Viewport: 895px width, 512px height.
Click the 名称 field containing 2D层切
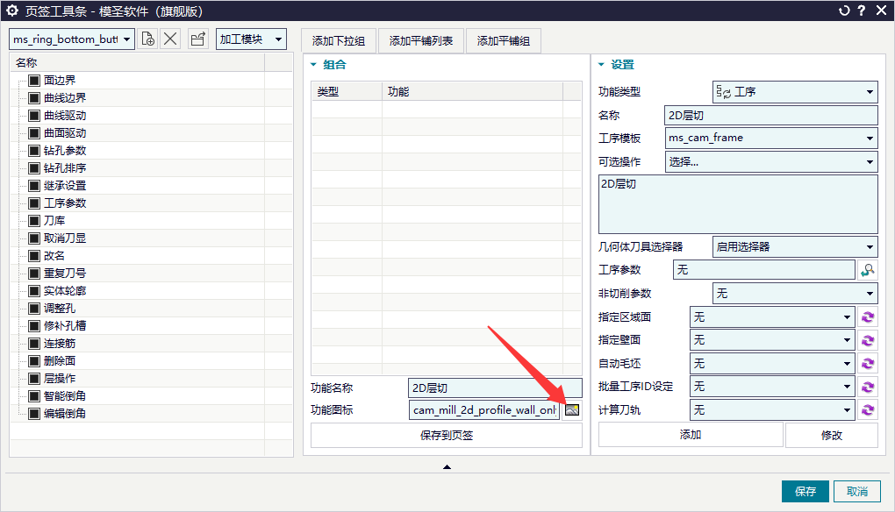click(x=771, y=115)
